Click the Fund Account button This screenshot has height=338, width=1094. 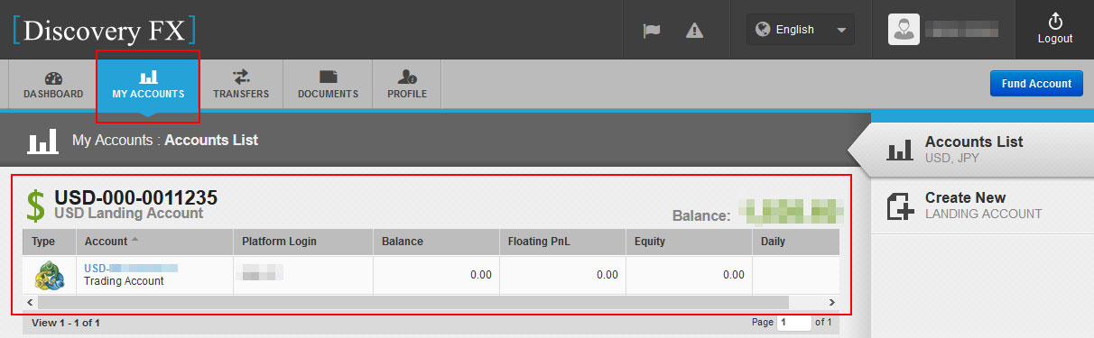(1036, 83)
